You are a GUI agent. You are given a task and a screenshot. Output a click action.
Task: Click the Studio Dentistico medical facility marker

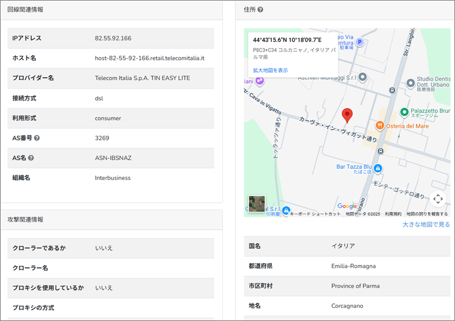(x=411, y=84)
